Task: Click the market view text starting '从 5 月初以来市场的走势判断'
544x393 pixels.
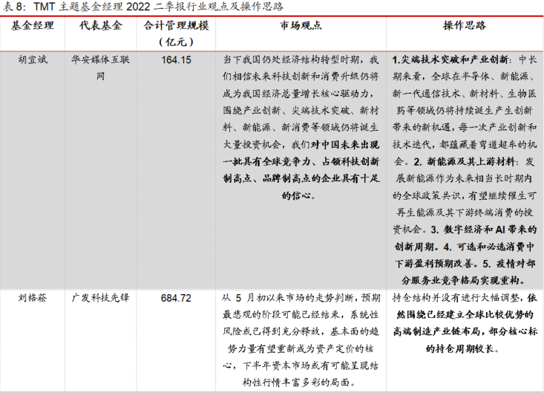Action: (x=301, y=340)
